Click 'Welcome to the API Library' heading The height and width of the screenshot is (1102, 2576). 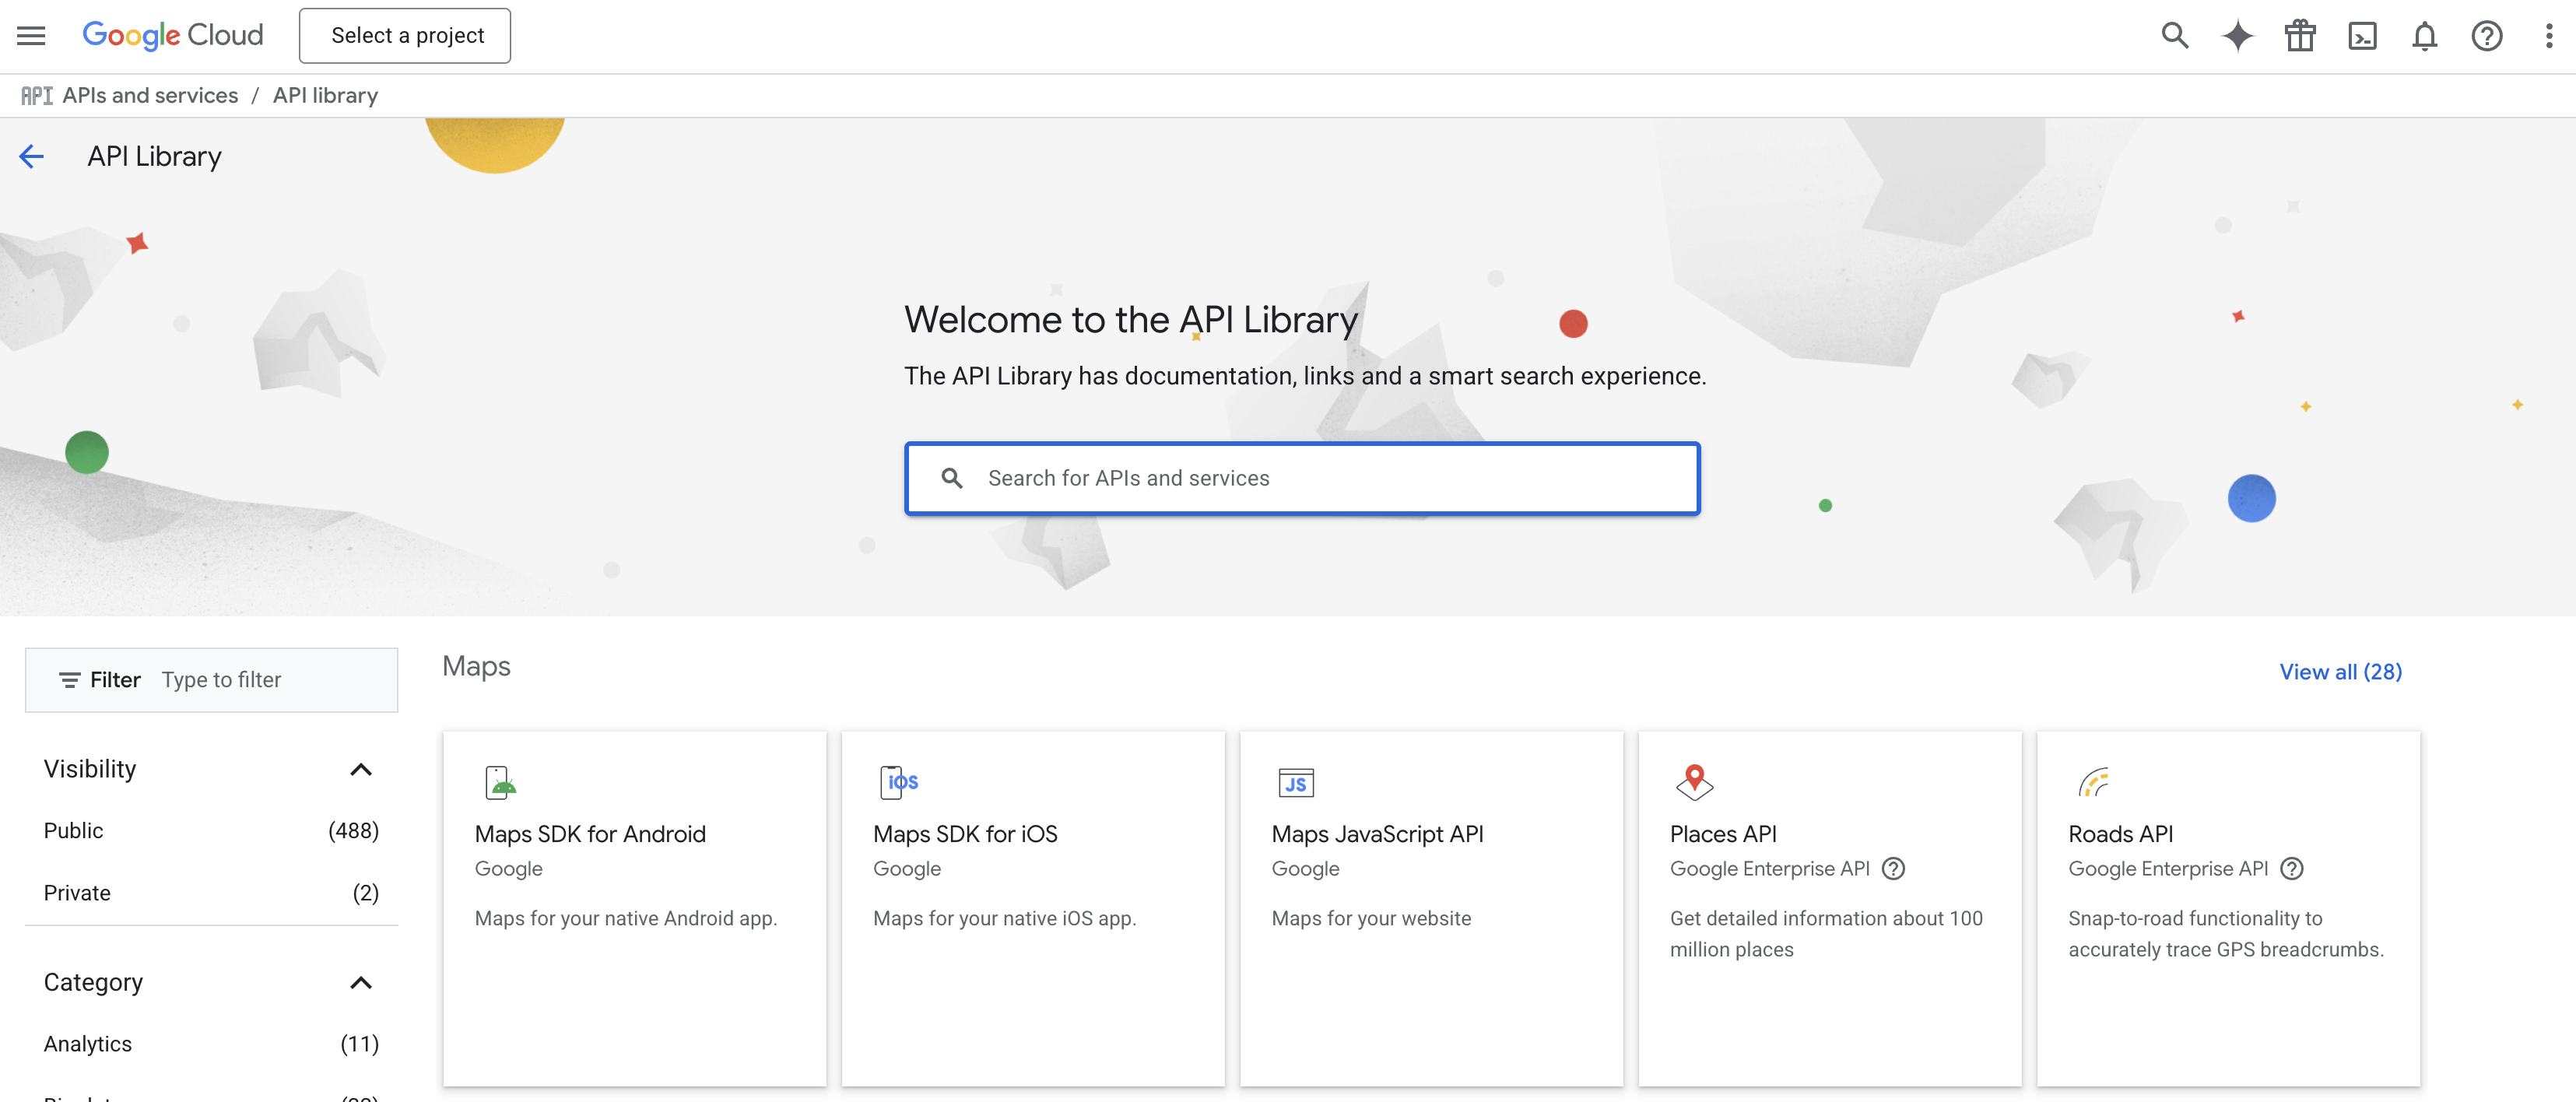click(1131, 320)
